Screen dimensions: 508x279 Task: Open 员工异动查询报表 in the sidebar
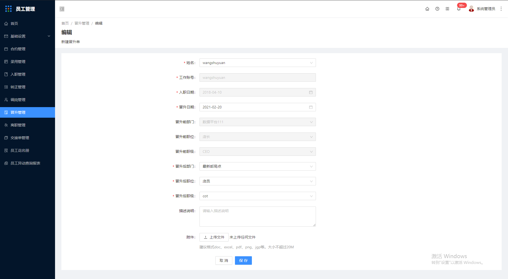[x=28, y=163]
